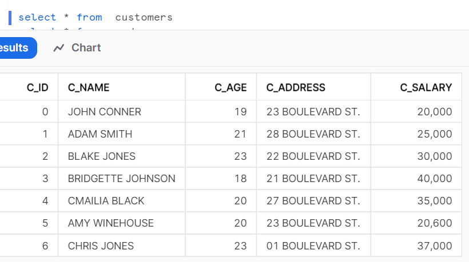469x262 pixels.
Task: Select the C_SALARY column header
Action: [x=416, y=87]
